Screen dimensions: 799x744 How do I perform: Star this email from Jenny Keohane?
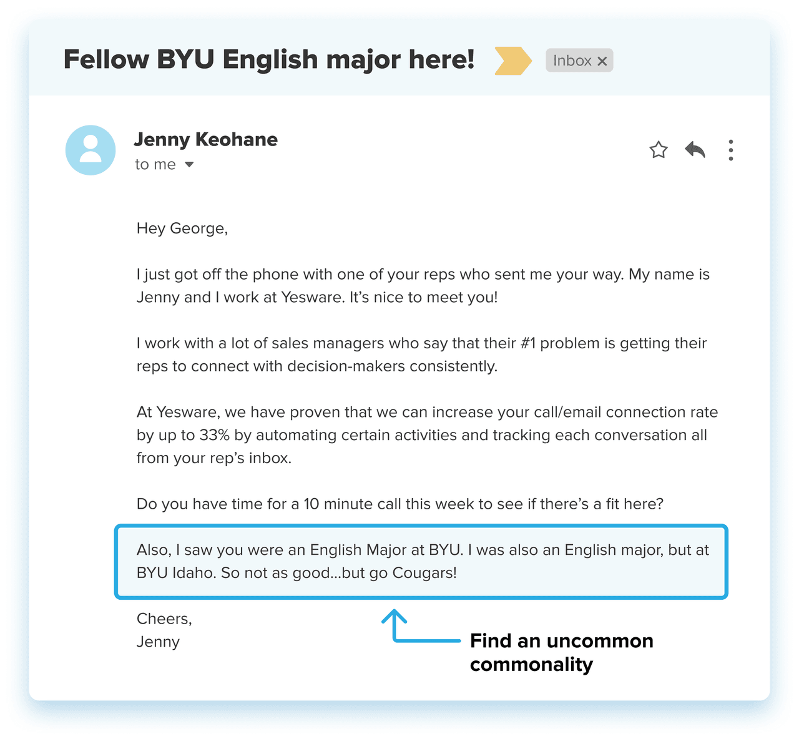pyautogui.click(x=659, y=150)
